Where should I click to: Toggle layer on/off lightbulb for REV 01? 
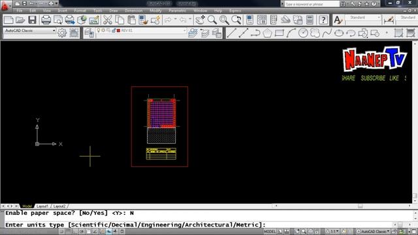tap(99, 31)
